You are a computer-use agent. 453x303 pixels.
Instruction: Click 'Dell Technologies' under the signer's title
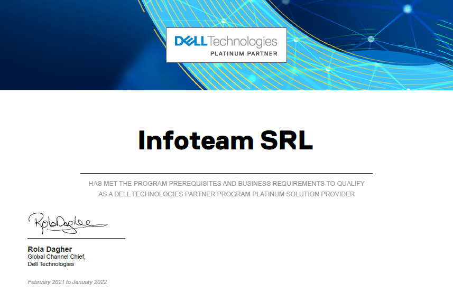point(51,264)
